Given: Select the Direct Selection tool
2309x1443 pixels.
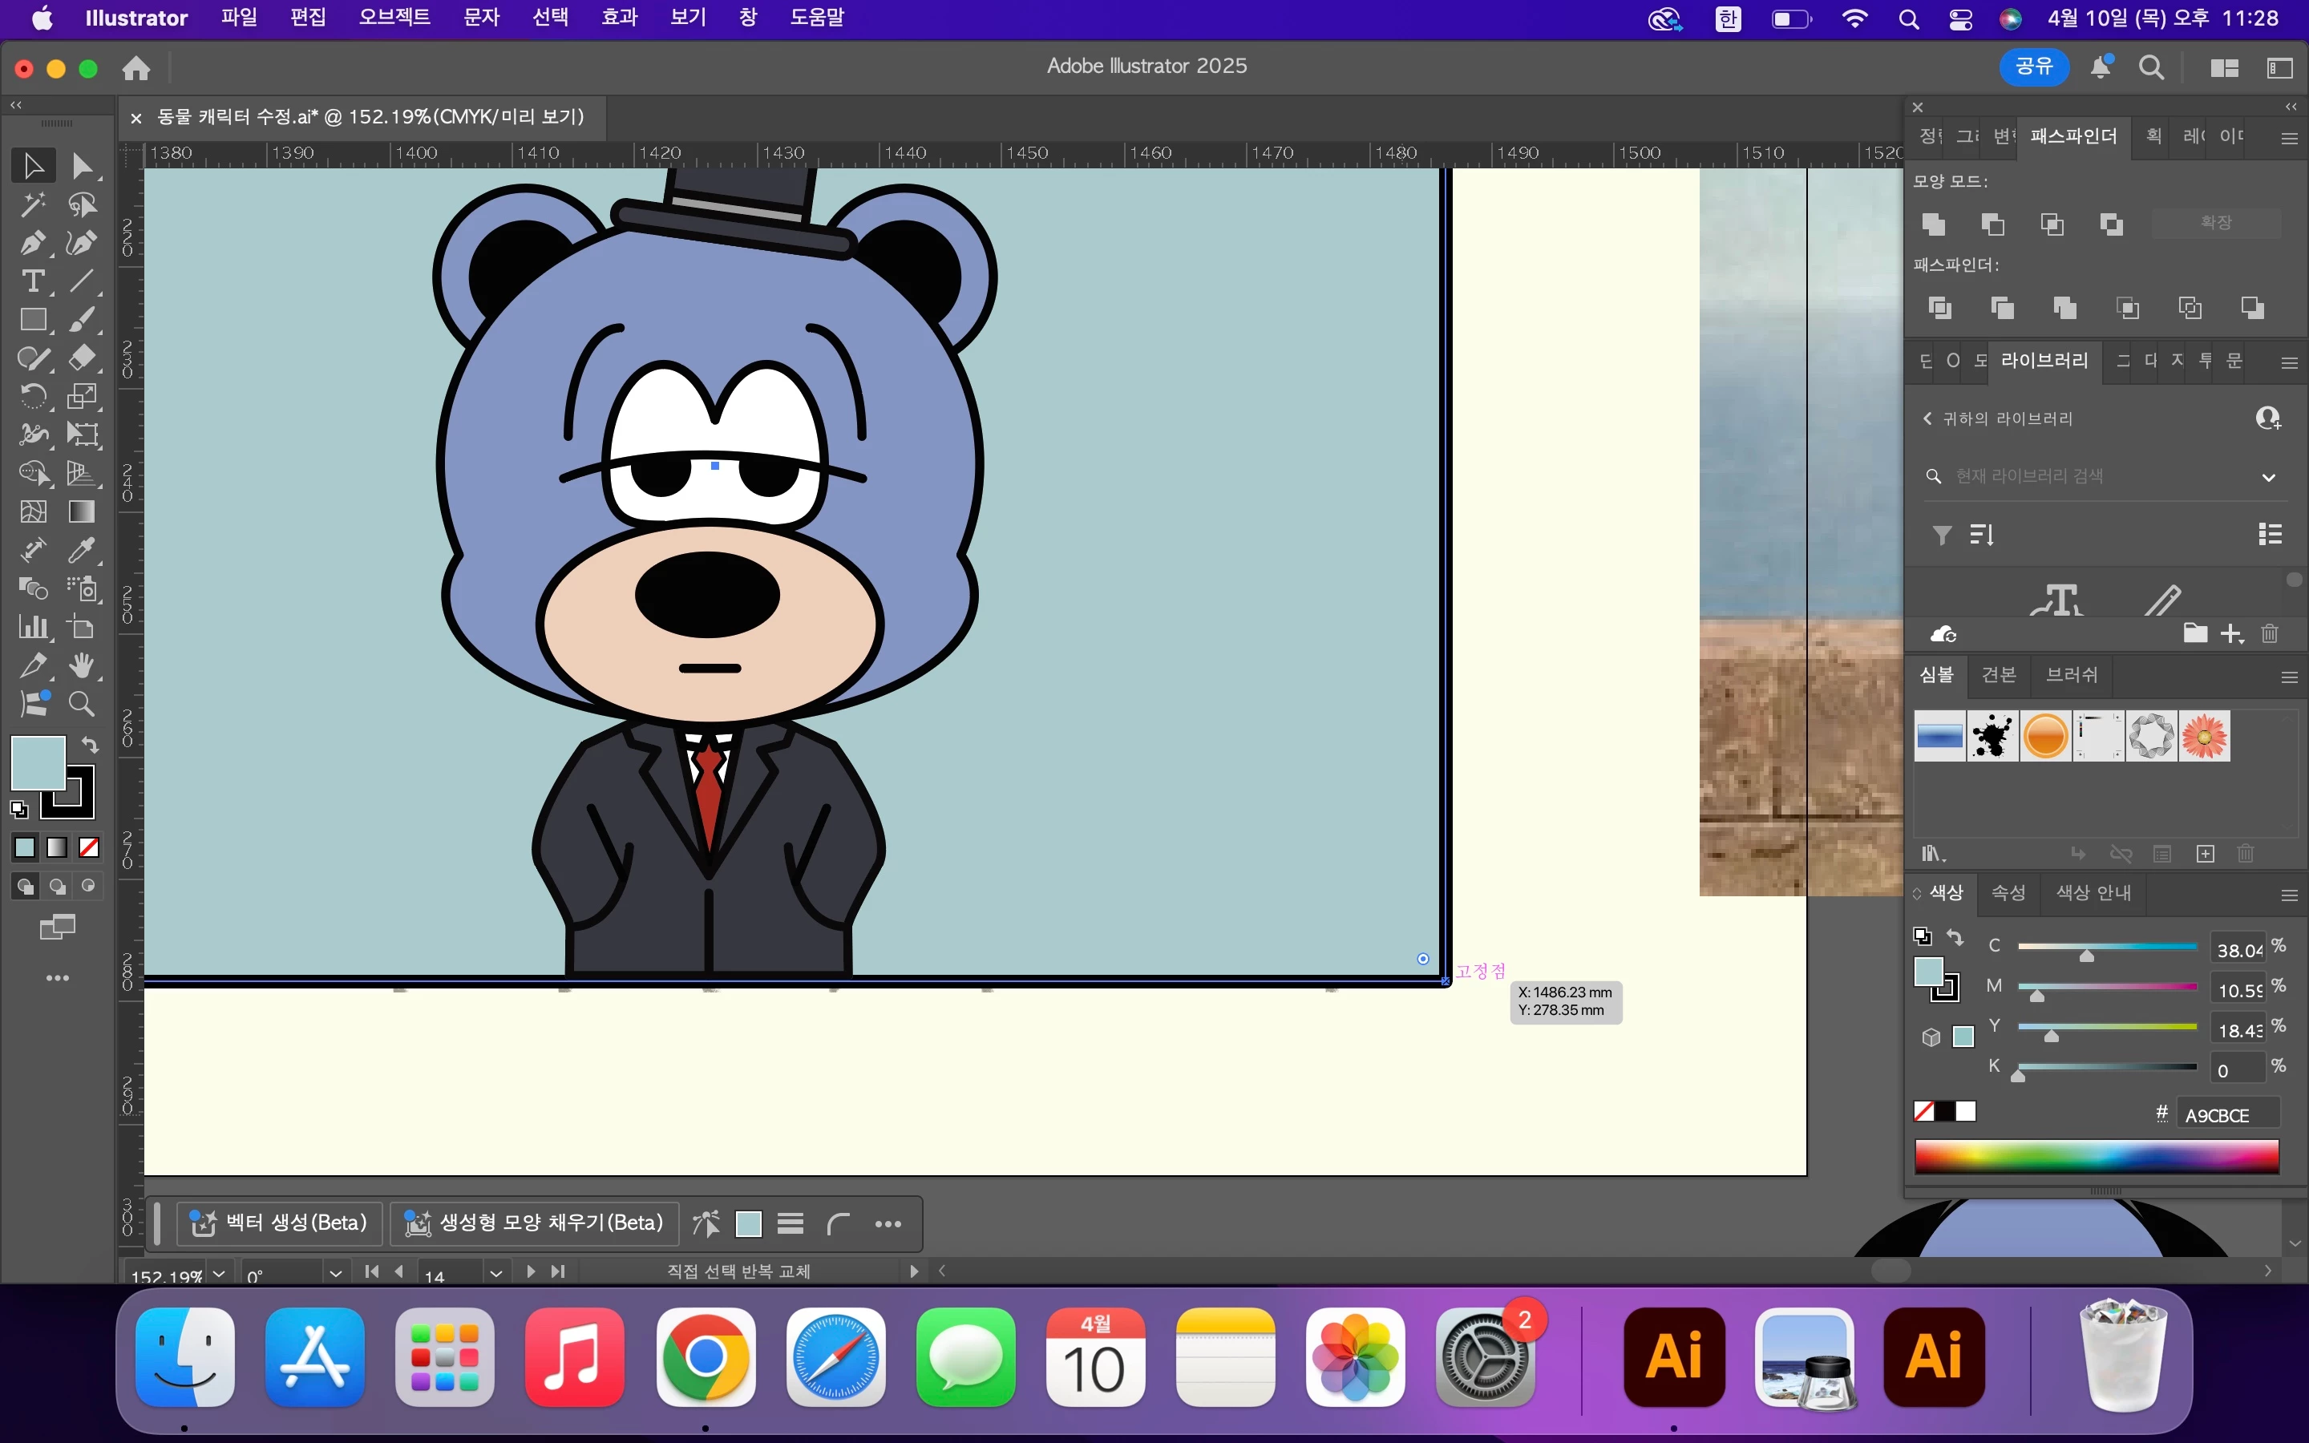Looking at the screenshot, I should tap(81, 166).
